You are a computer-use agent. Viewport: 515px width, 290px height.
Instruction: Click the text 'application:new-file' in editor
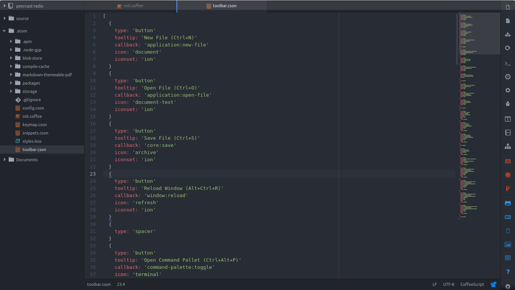pyautogui.click(x=176, y=45)
